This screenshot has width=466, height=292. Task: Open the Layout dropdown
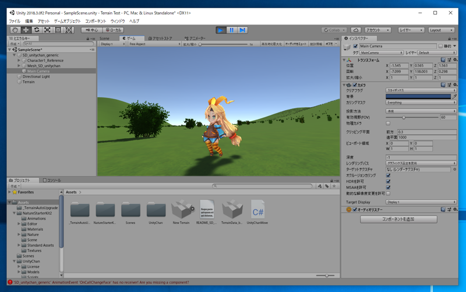(442, 30)
